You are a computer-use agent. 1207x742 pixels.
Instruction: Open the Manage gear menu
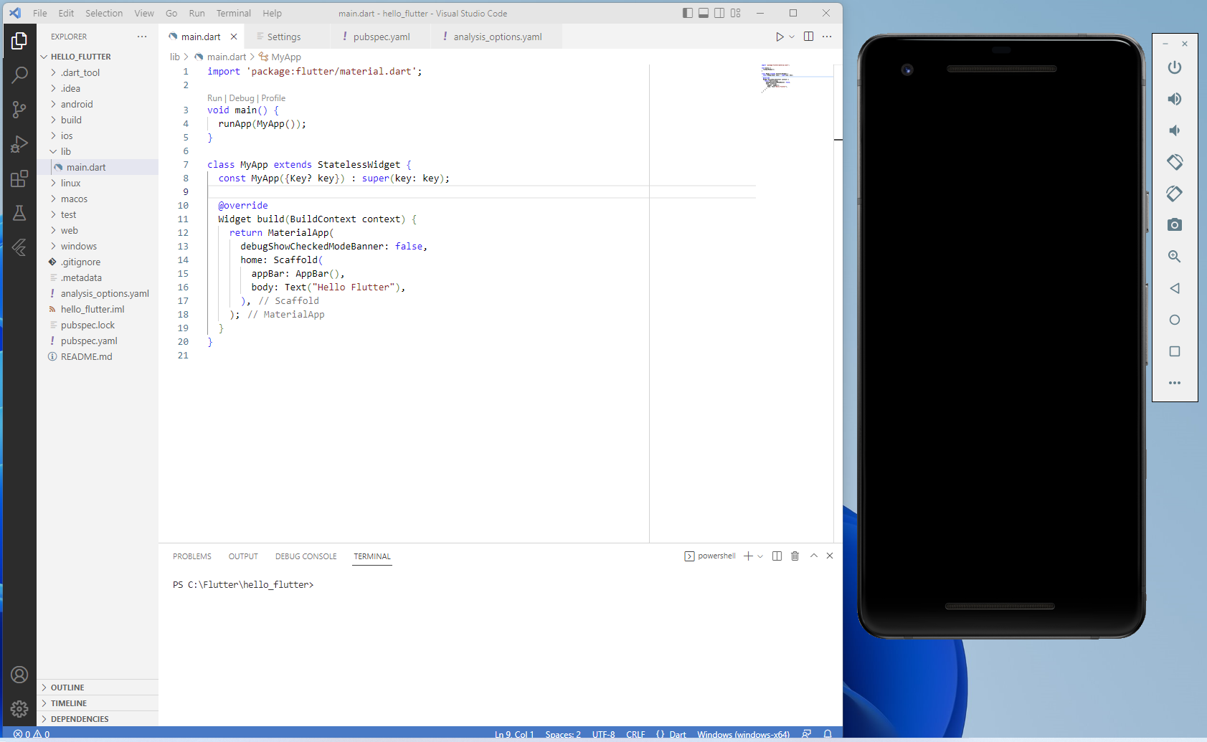19,709
